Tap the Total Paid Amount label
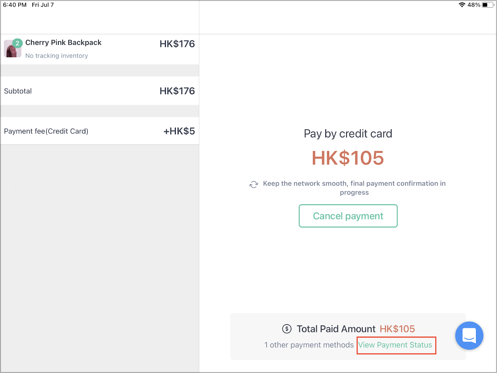Viewport: 497px width, 373px height. coord(336,329)
